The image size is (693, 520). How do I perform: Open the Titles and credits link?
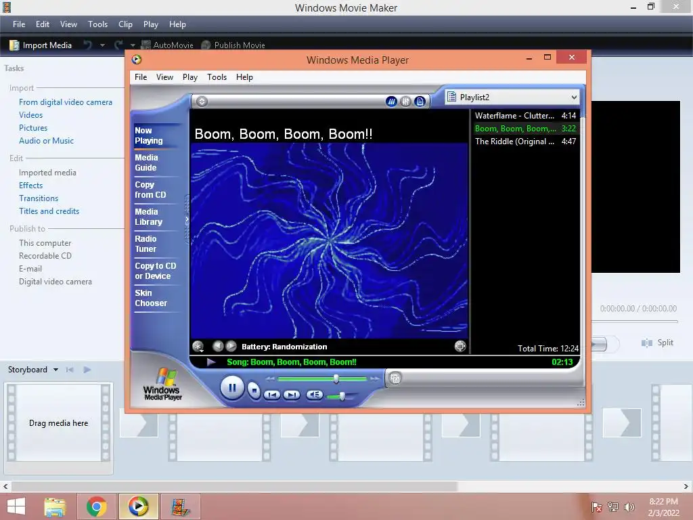49,211
